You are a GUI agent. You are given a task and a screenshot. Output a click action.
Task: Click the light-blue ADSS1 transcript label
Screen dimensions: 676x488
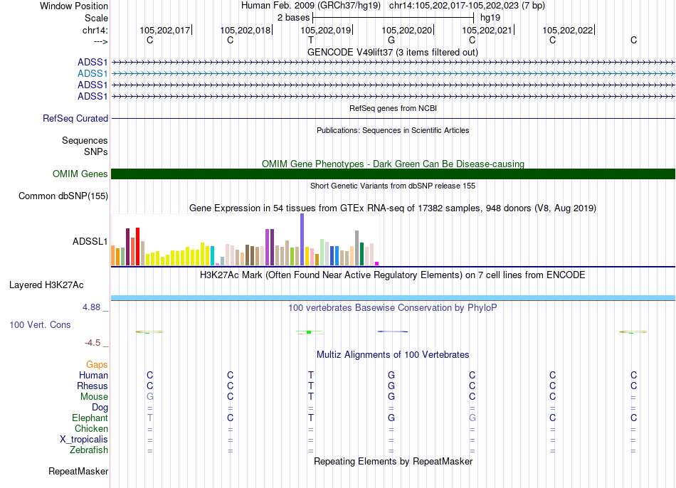point(93,73)
